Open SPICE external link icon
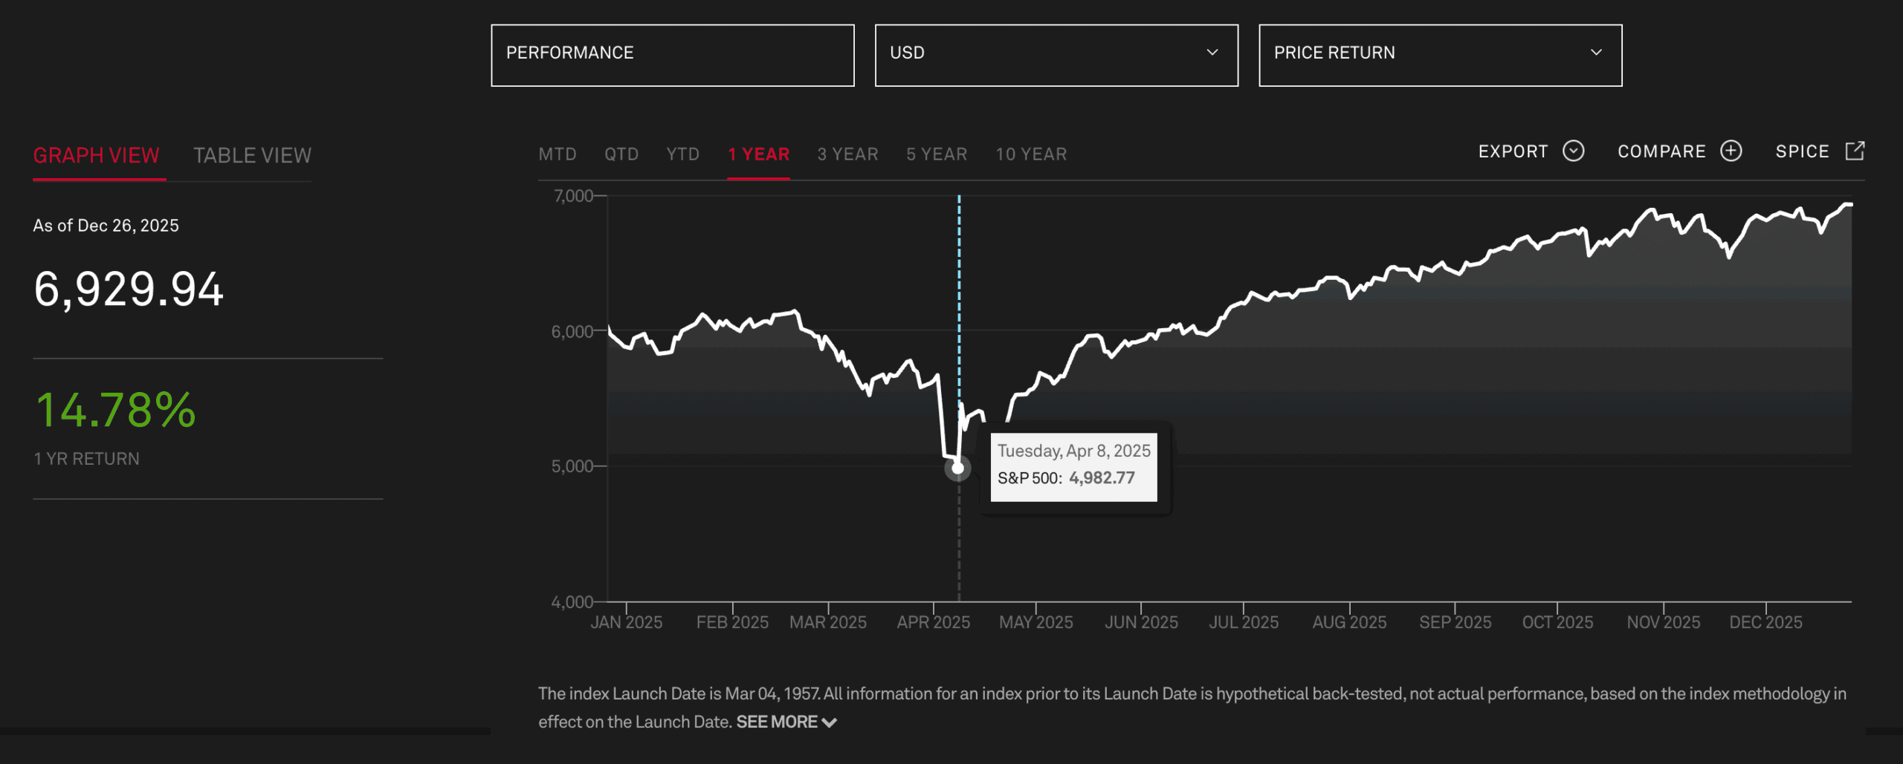1903x764 pixels. (1855, 151)
